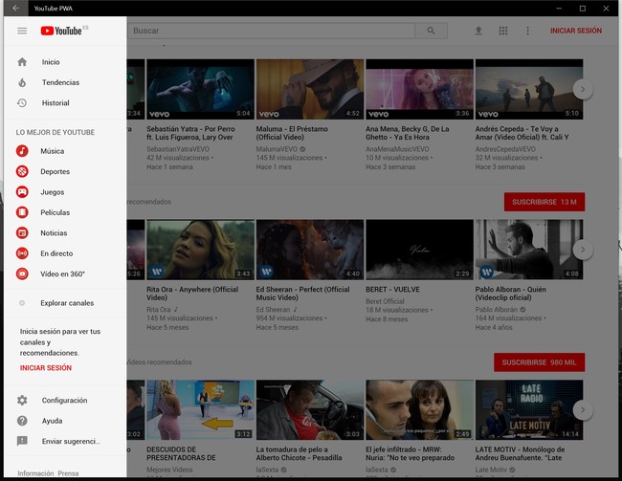
Task: Open Ed Sheeran Perfect video thumbnail
Action: coord(310,250)
